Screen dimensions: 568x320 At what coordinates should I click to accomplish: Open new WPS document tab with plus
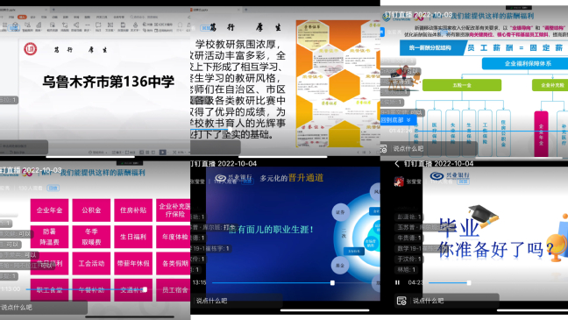(53, 10)
